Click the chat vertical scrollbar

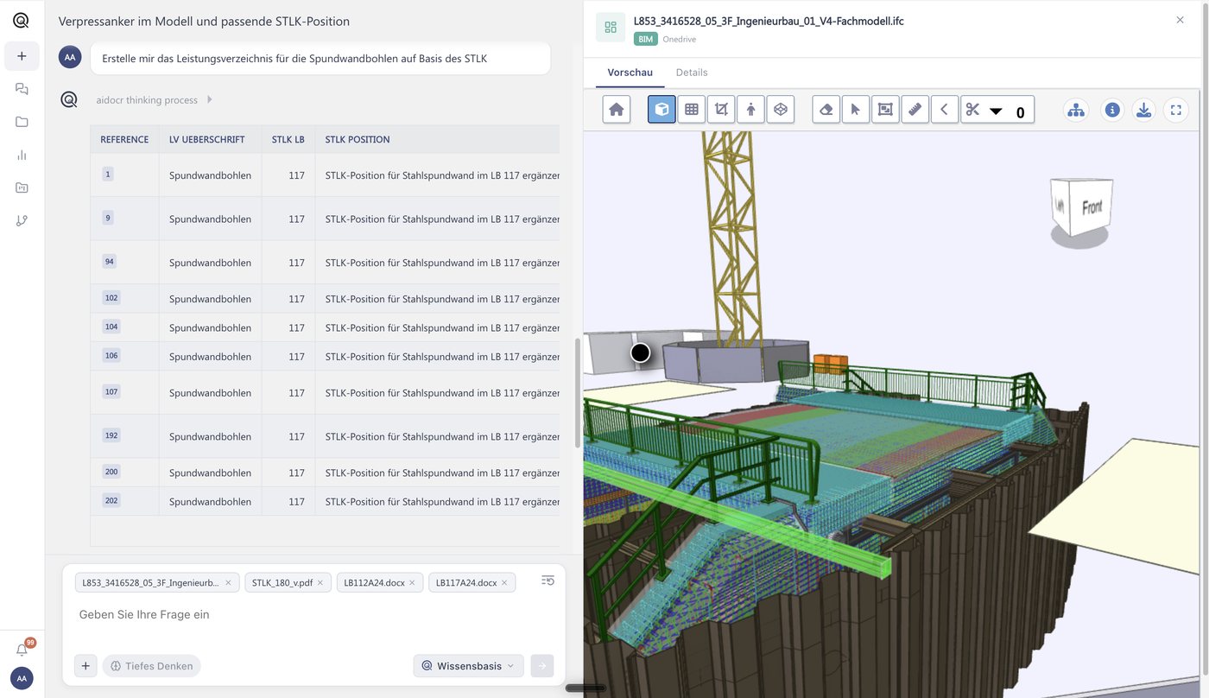(578, 393)
